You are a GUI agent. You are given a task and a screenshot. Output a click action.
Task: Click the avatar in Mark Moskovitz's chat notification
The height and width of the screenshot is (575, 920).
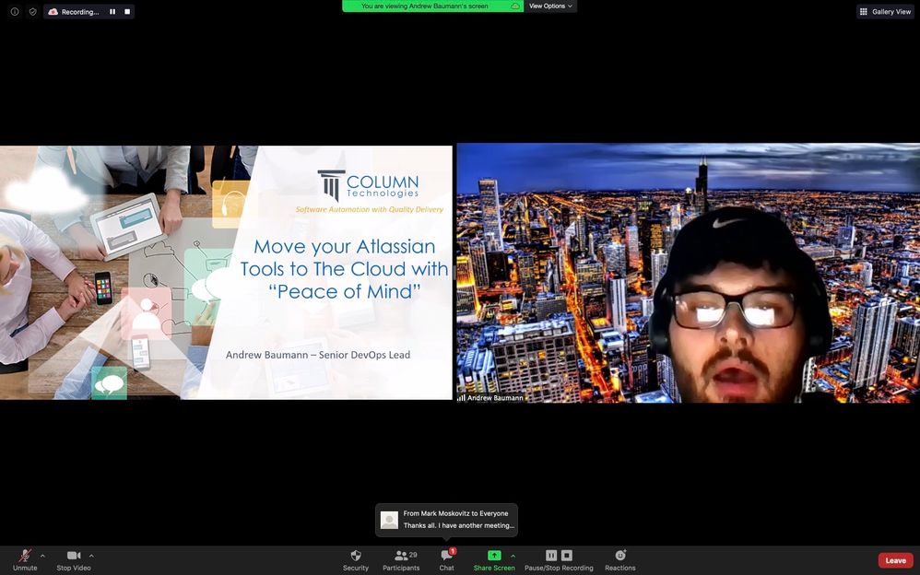click(x=389, y=520)
